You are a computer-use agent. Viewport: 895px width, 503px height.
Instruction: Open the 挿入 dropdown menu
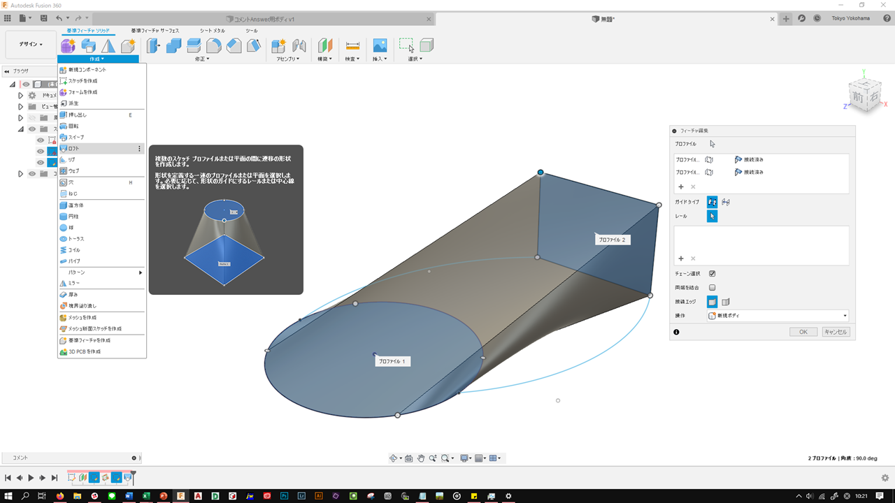tap(380, 59)
